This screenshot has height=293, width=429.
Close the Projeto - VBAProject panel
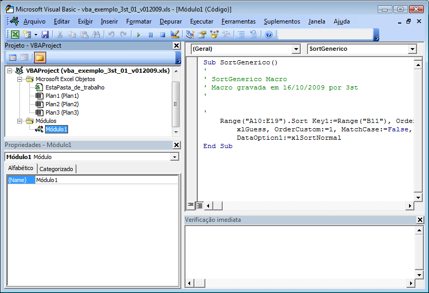click(x=177, y=46)
